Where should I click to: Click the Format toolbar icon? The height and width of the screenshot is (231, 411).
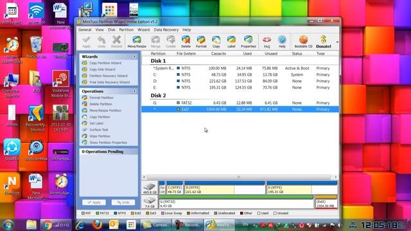tap(201, 42)
